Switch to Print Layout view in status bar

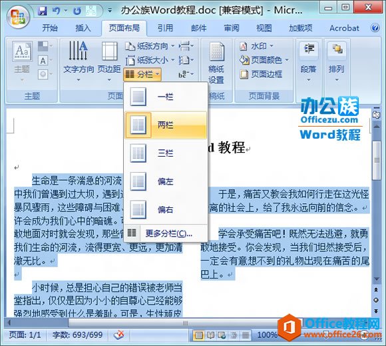(199, 335)
